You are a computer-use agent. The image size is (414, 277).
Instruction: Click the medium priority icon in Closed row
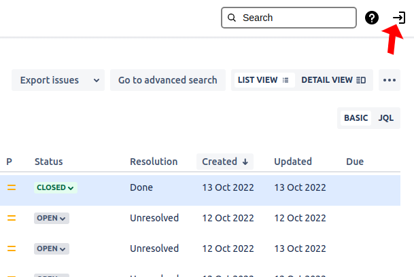click(12, 187)
